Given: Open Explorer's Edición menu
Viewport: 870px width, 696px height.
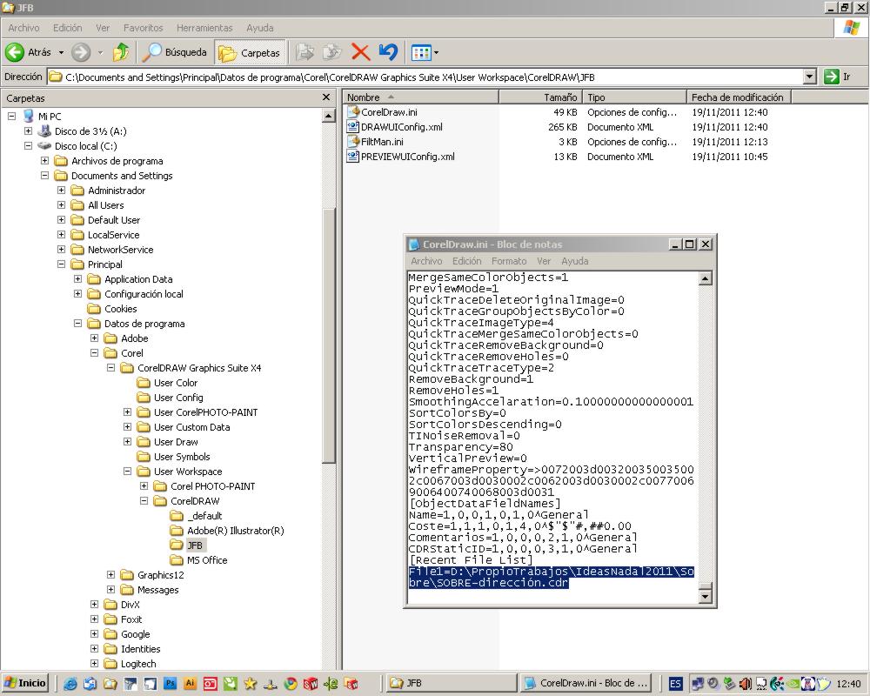Looking at the screenshot, I should (67, 28).
